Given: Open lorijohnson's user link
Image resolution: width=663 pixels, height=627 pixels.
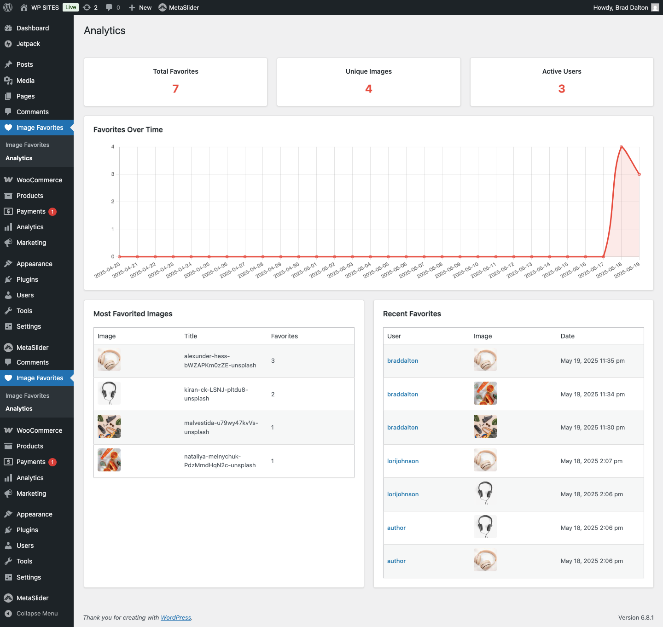Looking at the screenshot, I should [x=403, y=461].
